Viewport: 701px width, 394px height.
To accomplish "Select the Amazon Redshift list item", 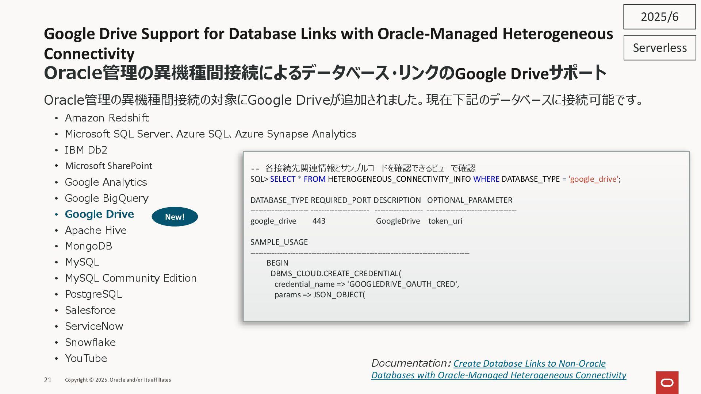I will pyautogui.click(x=107, y=118).
